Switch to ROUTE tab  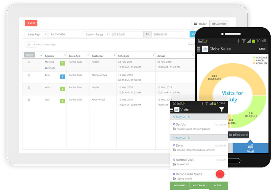point(218,186)
